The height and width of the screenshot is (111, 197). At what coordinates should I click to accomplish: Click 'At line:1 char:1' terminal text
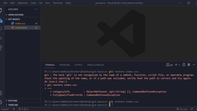[56, 82]
